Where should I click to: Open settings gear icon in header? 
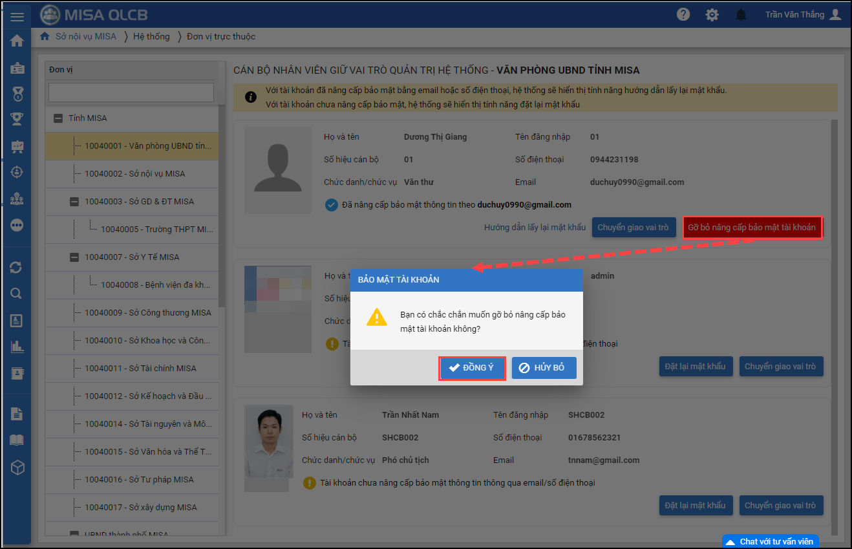712,15
